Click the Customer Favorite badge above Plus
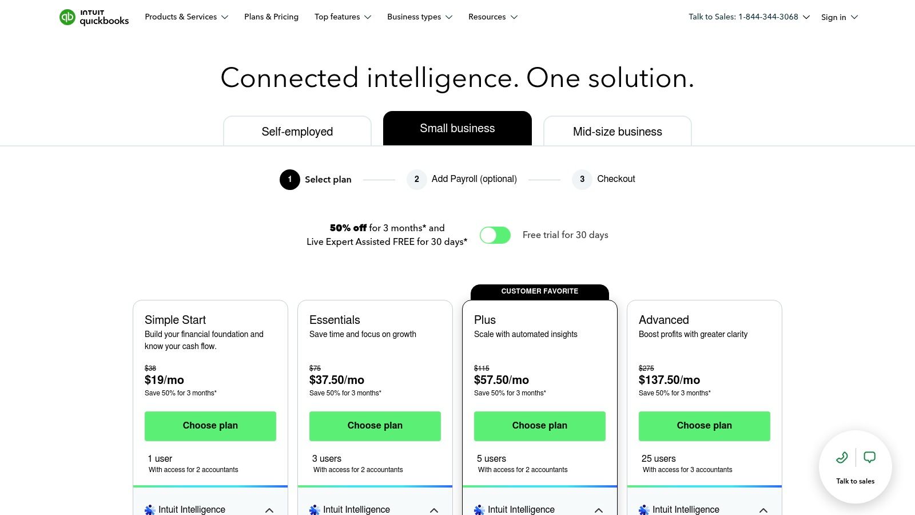Image resolution: width=915 pixels, height=515 pixels. pos(539,291)
